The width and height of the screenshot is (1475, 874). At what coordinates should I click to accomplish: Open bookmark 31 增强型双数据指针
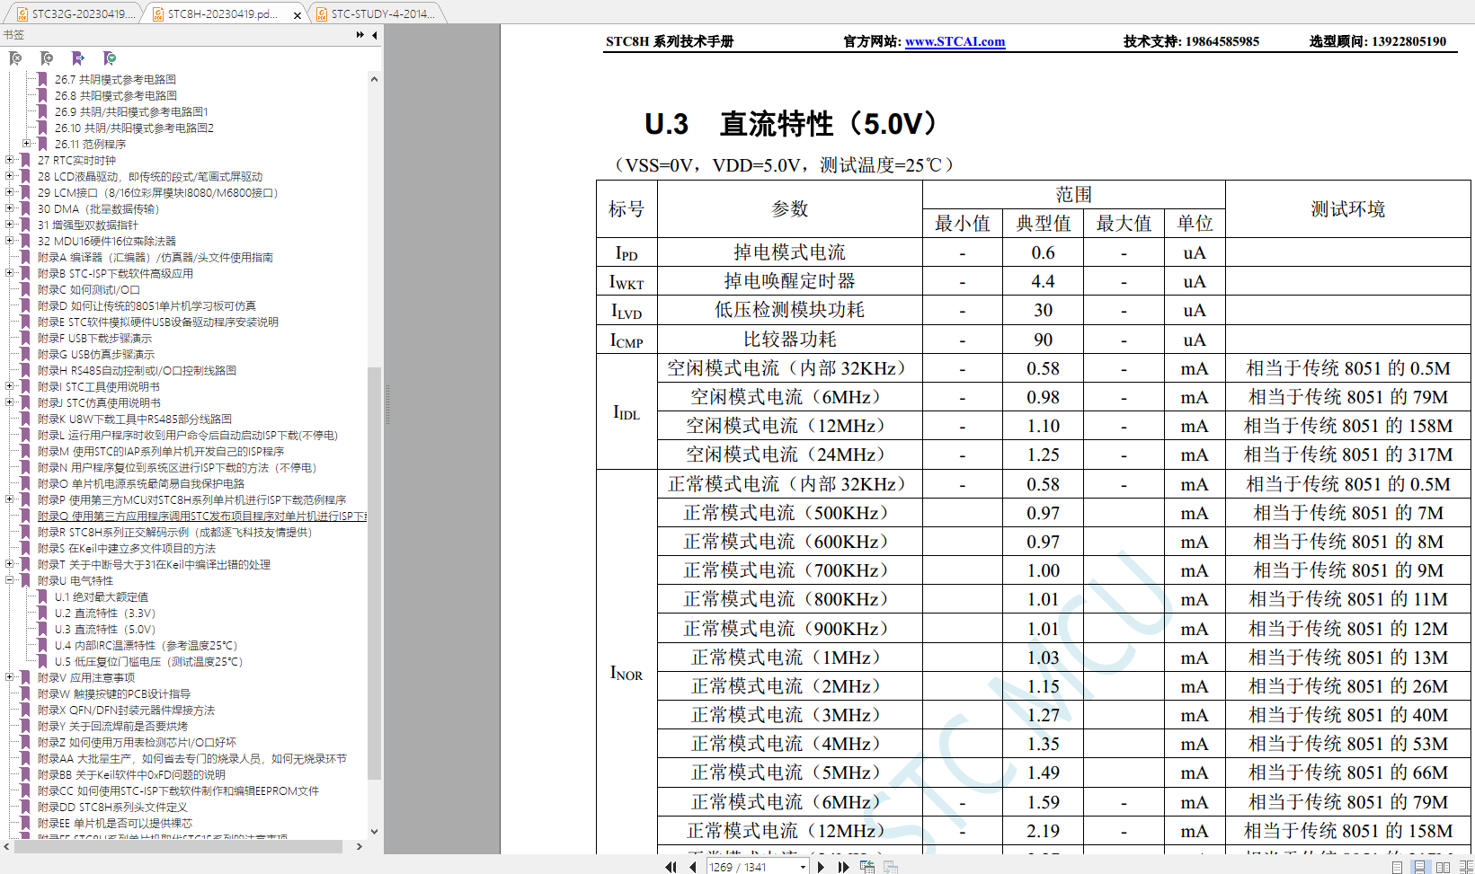click(88, 225)
